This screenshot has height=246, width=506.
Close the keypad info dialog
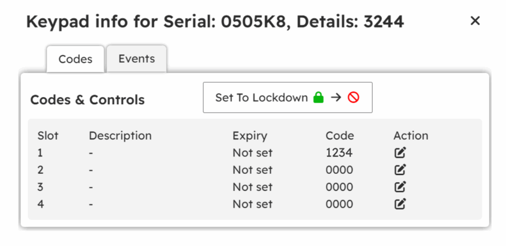coord(475,21)
